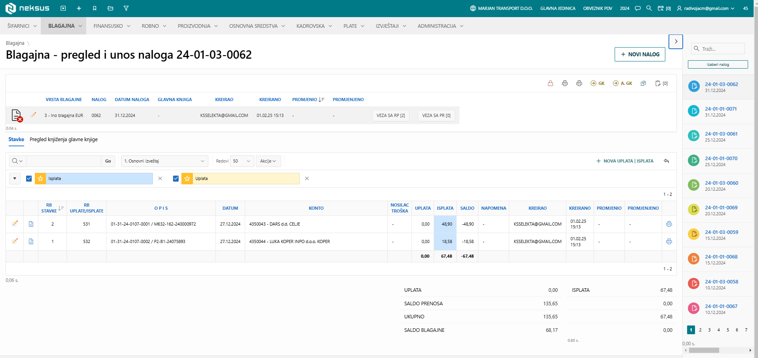The width and height of the screenshot is (758, 358).
Task: Uncheck the Isplata filter checkbox
Action: 29,178
